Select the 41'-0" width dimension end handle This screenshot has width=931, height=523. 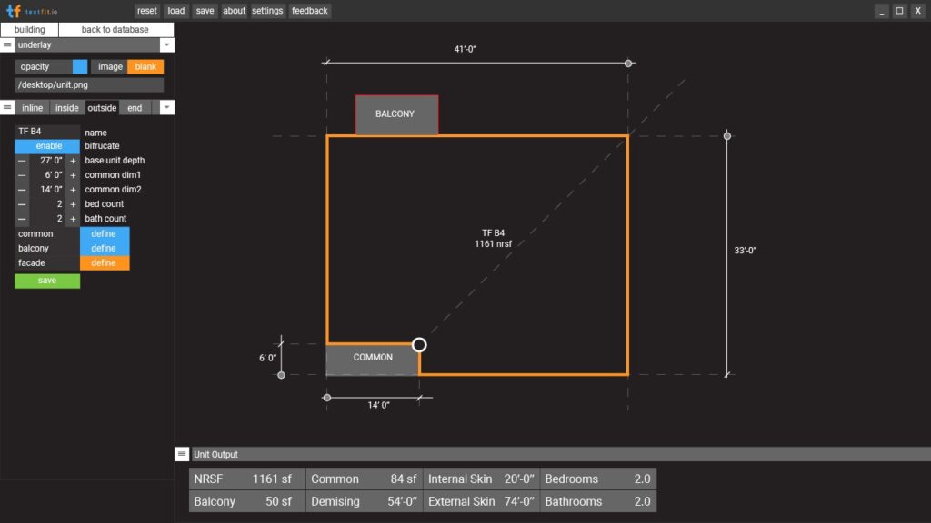pyautogui.click(x=628, y=63)
